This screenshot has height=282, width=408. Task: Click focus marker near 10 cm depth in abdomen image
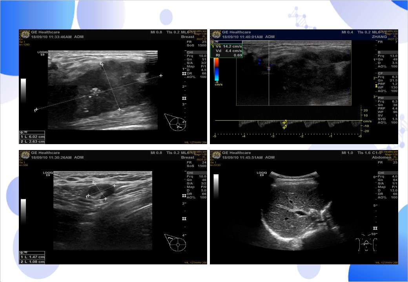(x=375, y=228)
